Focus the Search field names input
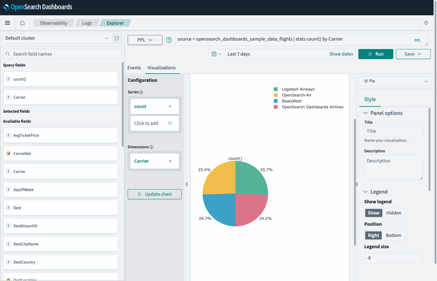Image resolution: width=437 pixels, height=281 pixels. coord(62,54)
